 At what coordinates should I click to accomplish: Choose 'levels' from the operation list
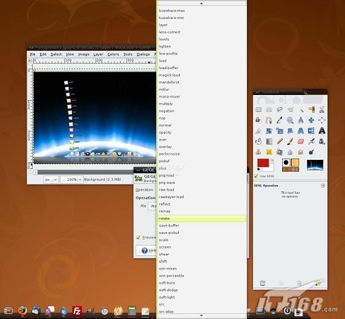[202, 39]
